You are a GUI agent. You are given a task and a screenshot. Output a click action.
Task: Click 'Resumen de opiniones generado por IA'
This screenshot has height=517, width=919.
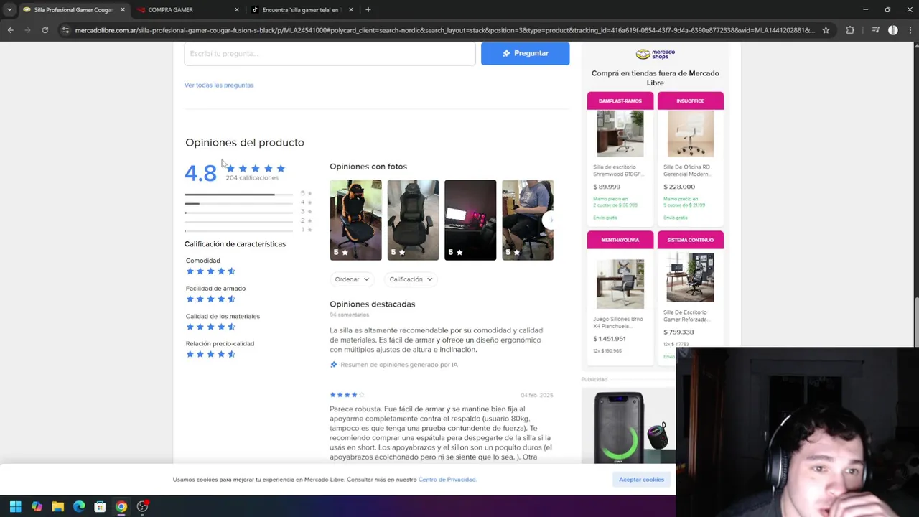(399, 365)
